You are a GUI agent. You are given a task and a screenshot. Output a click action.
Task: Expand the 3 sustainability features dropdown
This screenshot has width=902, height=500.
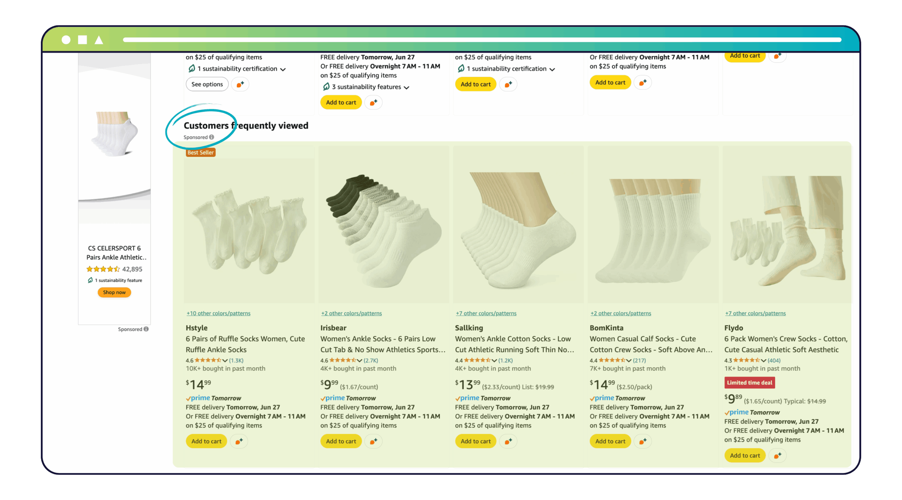coord(407,88)
